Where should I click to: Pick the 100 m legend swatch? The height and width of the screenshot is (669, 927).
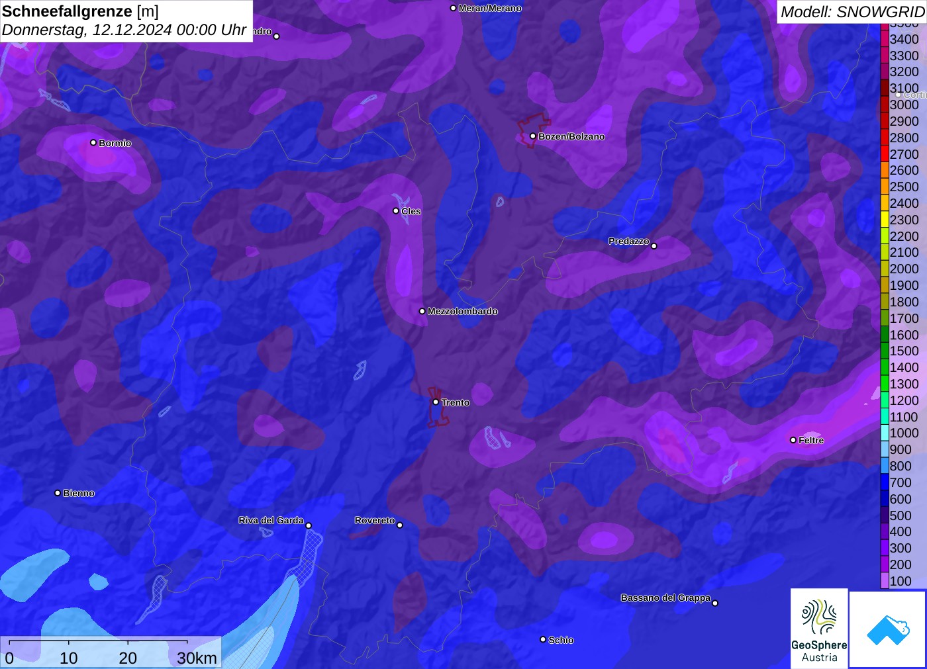coord(884,580)
